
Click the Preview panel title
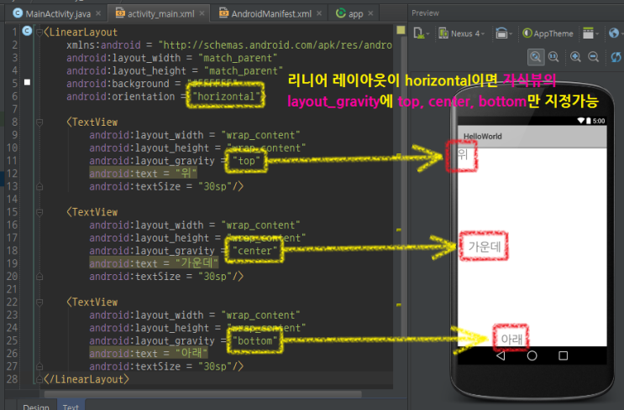(x=425, y=13)
